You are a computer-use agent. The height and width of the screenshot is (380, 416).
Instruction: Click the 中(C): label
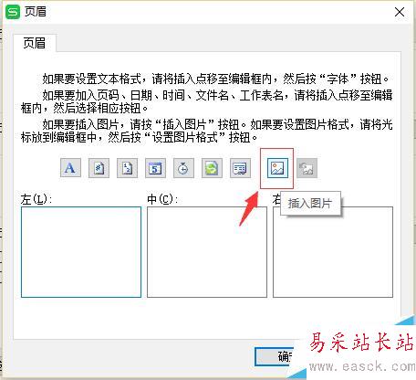click(x=162, y=199)
